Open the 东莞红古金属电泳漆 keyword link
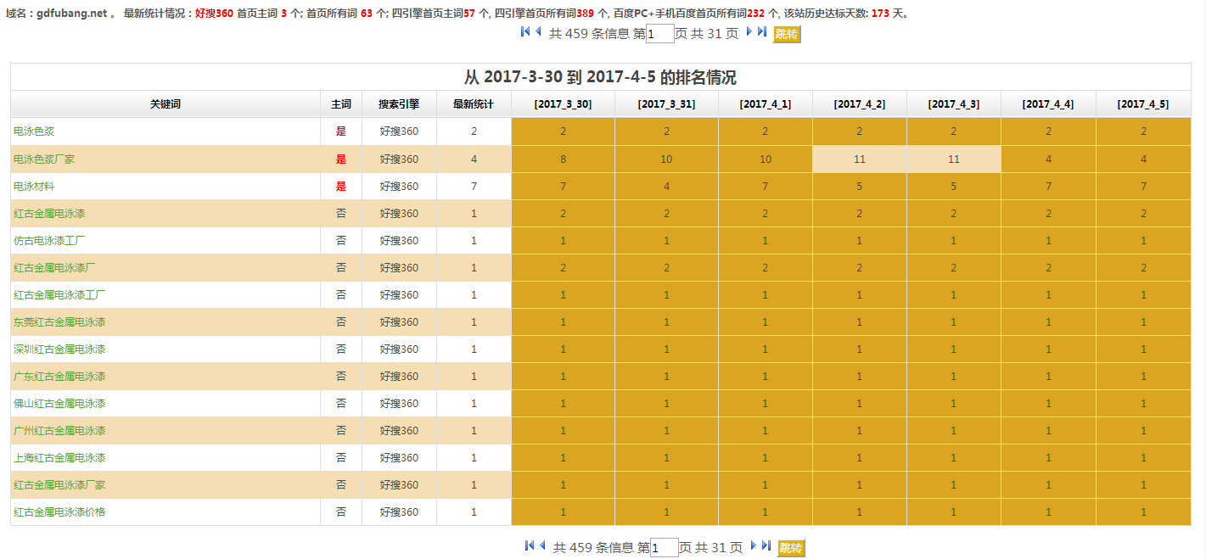The height and width of the screenshot is (559, 1206). 59,321
